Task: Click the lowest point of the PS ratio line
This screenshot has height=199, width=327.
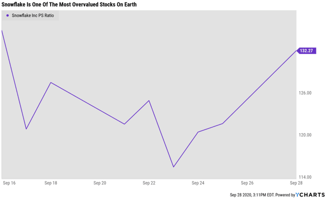Action: 174,167
